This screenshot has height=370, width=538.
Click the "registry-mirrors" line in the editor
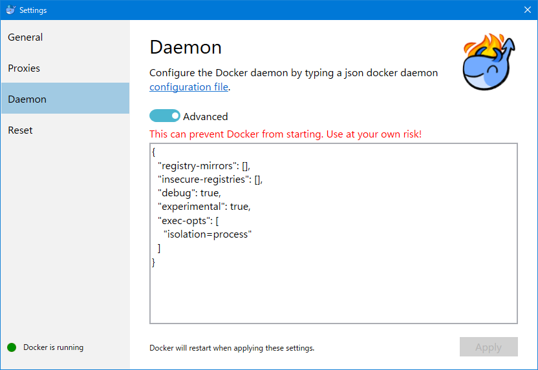point(204,166)
